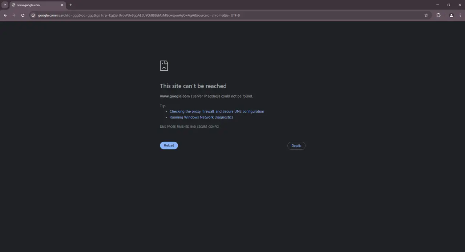Open the profile avatar icon
The height and width of the screenshot is (252, 465).
pos(451,15)
